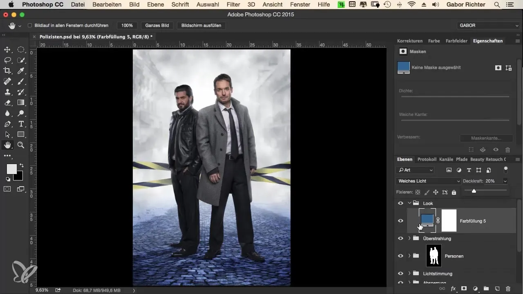Open the Weiches Licht blend mode dropdown

[429, 181]
